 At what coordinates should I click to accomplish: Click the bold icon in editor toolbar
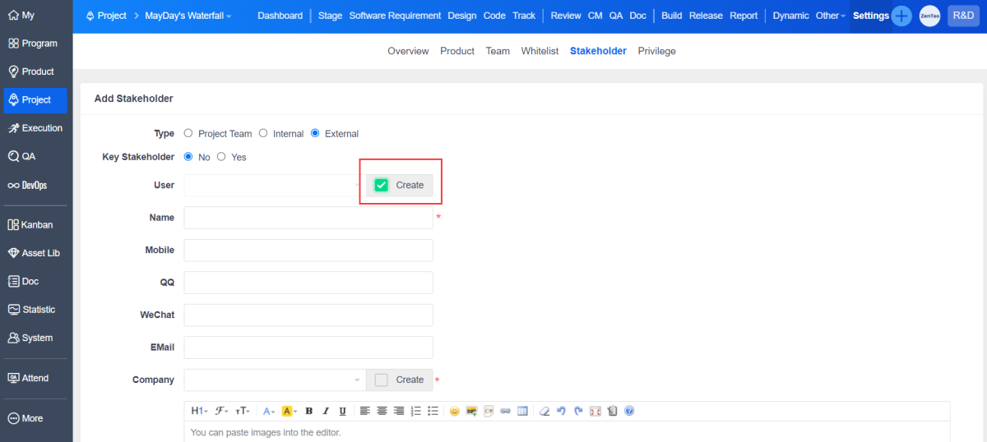309,411
